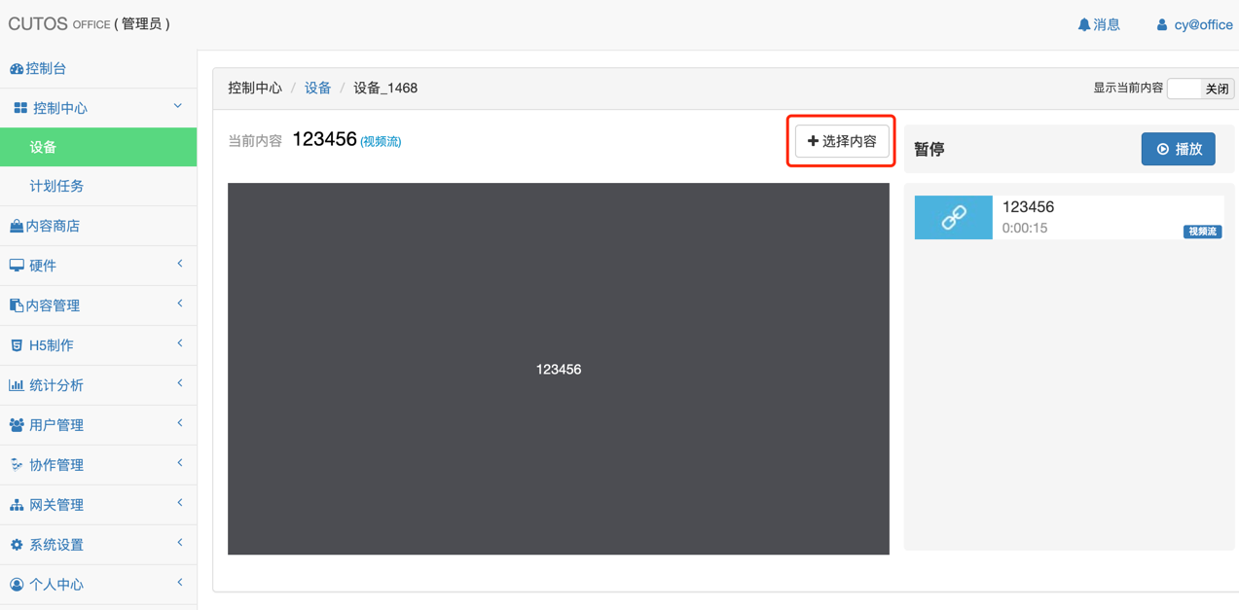
Task: Click the person circle icon beside 个人中心
Action: [x=17, y=585]
